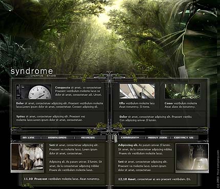This screenshot has height=189, width=220.
Task: Open the DOWNLOADS menu item
Action: 57,137
